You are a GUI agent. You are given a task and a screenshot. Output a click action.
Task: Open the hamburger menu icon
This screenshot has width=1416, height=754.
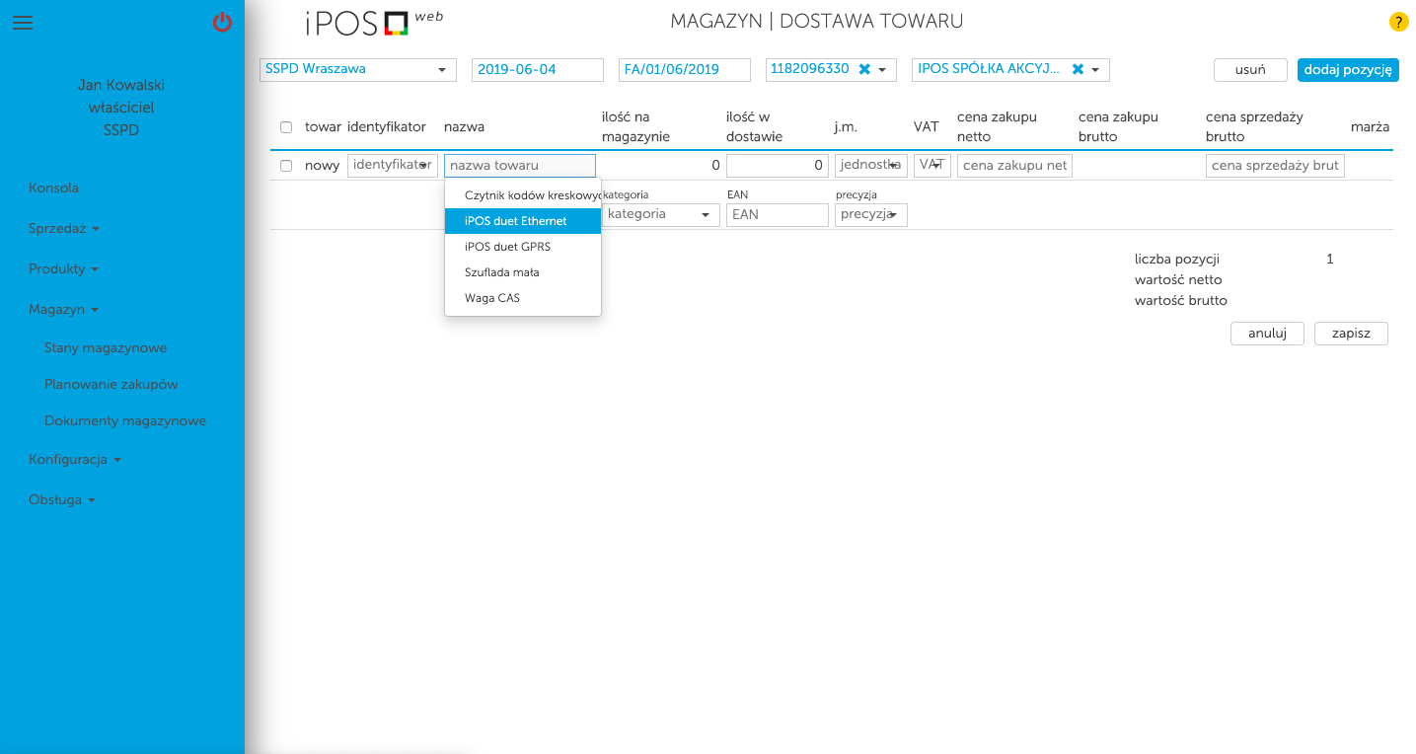23,23
